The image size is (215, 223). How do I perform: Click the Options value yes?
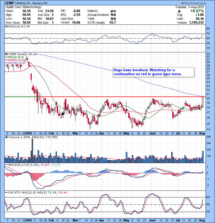click(113, 11)
